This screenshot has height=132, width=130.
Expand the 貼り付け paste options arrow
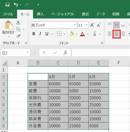click(9, 37)
